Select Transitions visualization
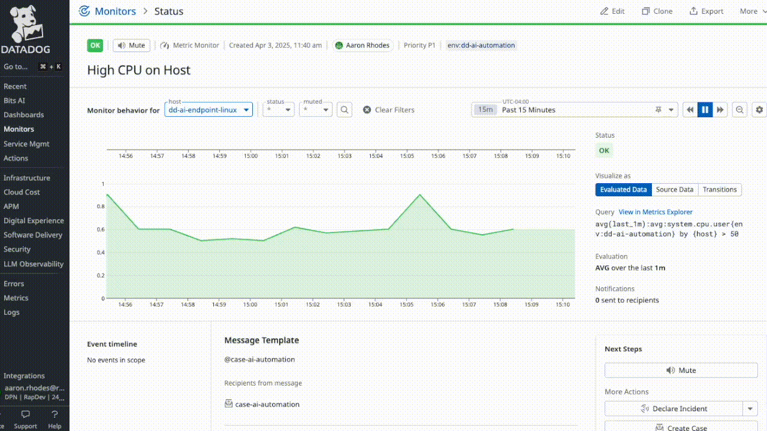 click(x=720, y=190)
